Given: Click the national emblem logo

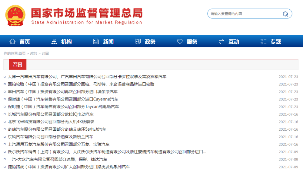Looking at the screenshot, I should click(x=15, y=15).
